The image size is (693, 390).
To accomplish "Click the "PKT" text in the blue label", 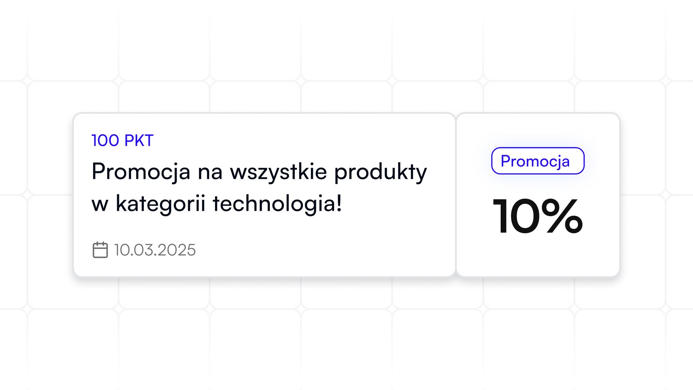I will [139, 140].
